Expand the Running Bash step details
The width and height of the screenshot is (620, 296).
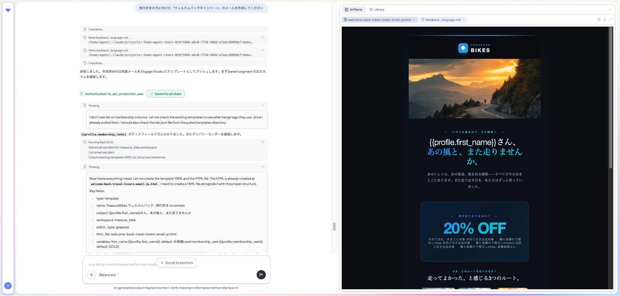point(263,142)
